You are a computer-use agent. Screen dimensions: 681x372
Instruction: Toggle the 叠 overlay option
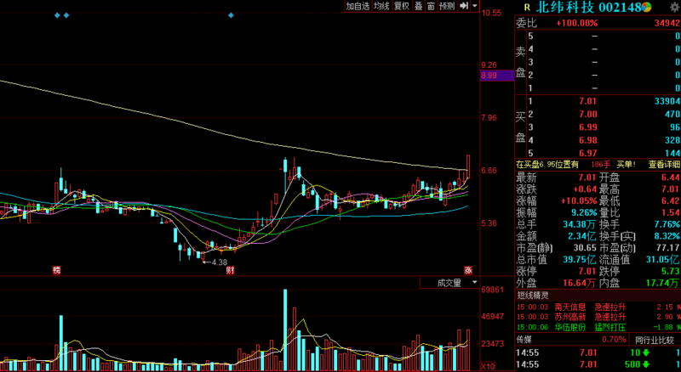(x=418, y=6)
